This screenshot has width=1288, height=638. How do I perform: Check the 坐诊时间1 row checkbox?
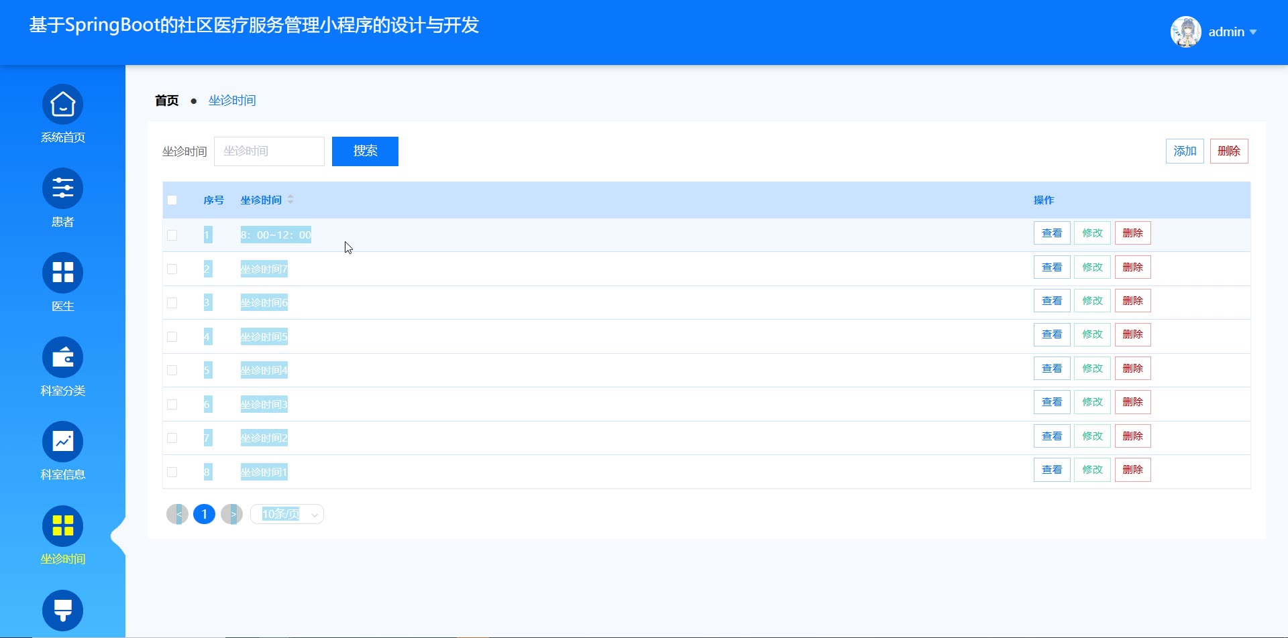tap(172, 472)
